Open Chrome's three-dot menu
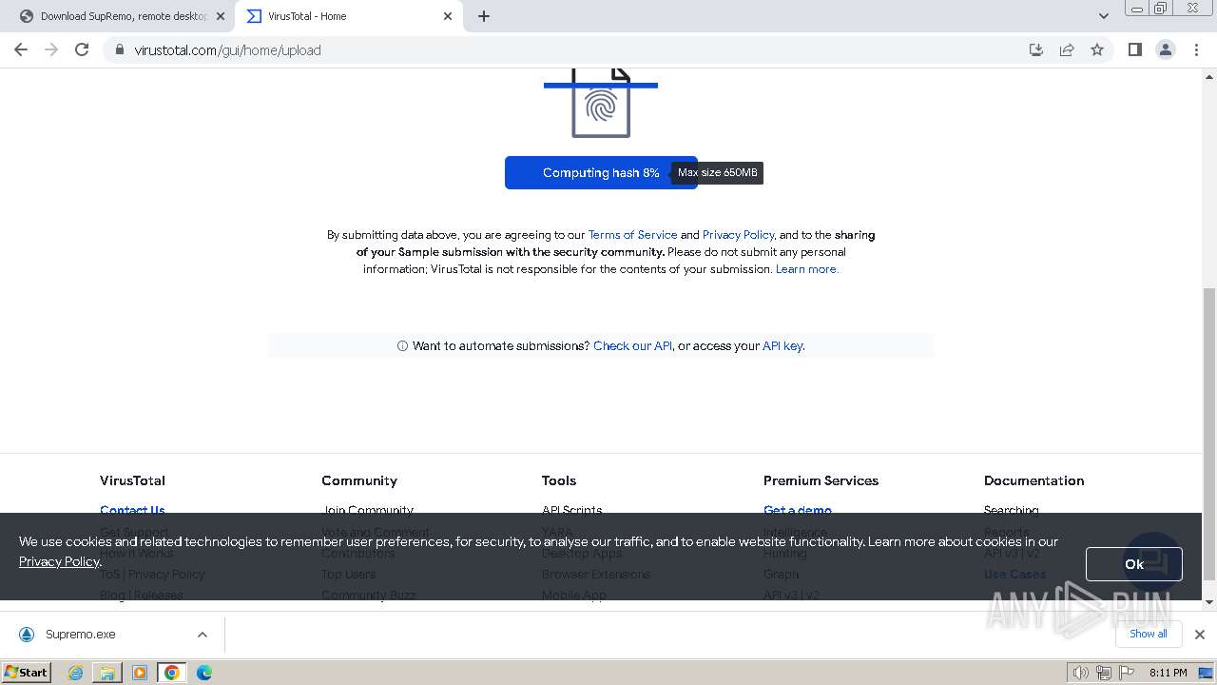Image resolution: width=1217 pixels, height=685 pixels. [x=1197, y=49]
